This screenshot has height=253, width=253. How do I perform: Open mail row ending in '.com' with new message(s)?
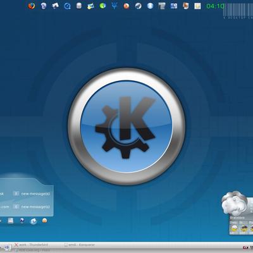click(x=25, y=207)
